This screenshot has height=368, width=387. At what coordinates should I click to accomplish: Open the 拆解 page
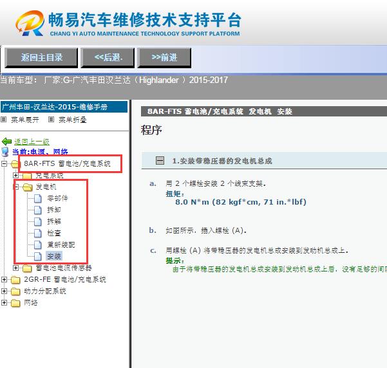(x=54, y=221)
